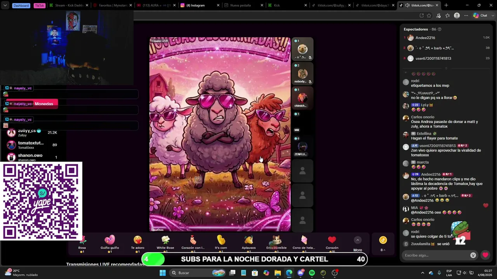The width and height of the screenshot is (497, 279).
Task: Send the Corazón con los dedos gift
Action: [x=193, y=244]
